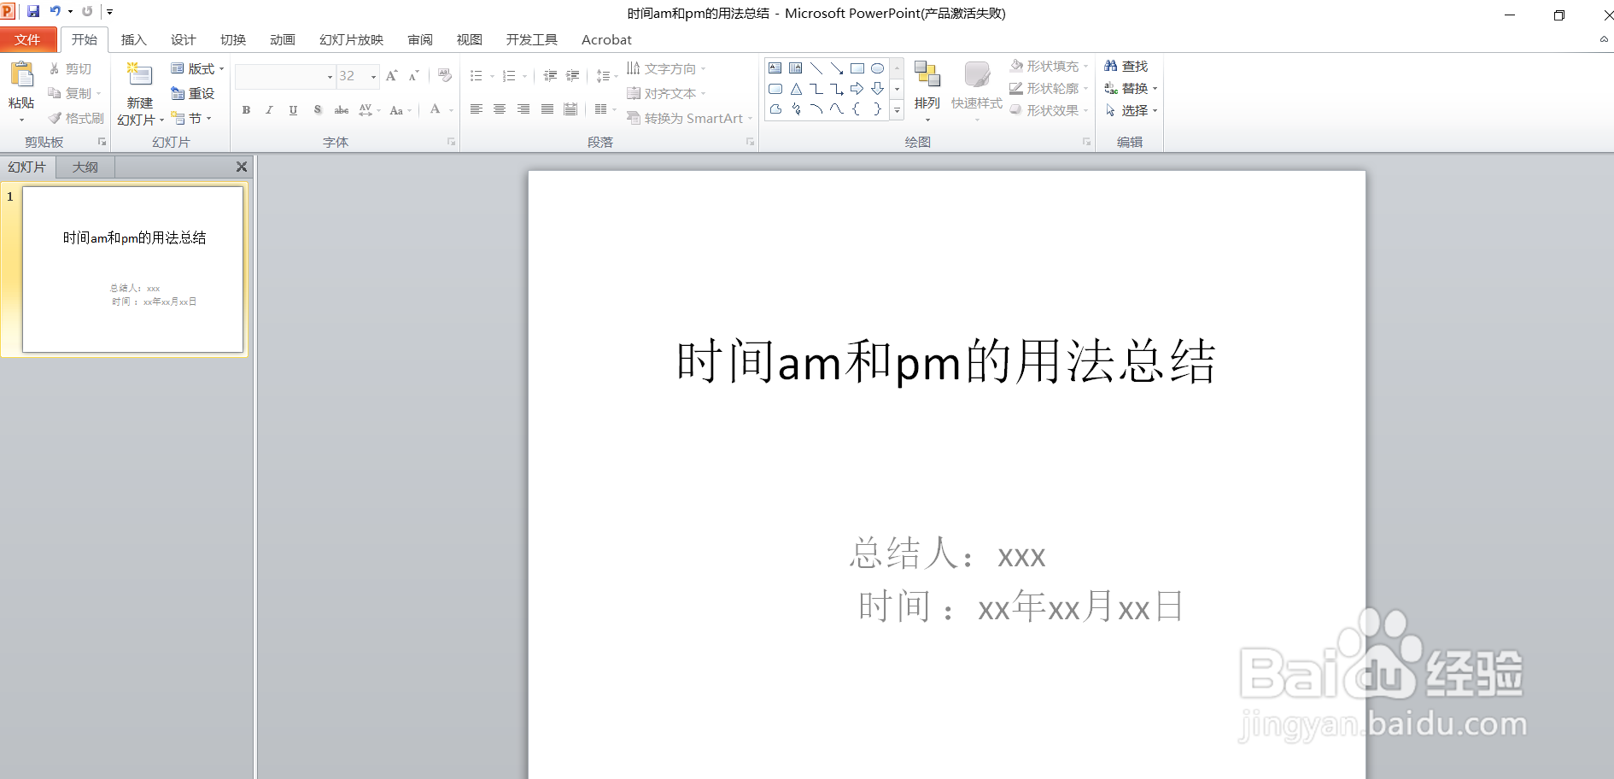Expand the 新建幻灯片 (New Slide) dropdown

[161, 120]
